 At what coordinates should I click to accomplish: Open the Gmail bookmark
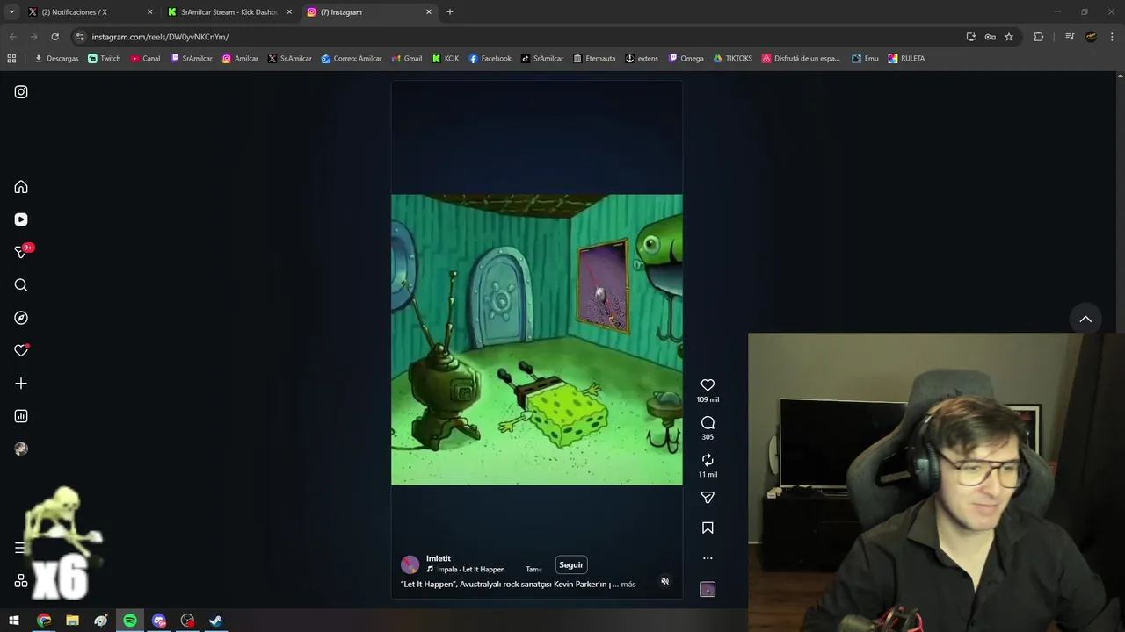coord(407,59)
